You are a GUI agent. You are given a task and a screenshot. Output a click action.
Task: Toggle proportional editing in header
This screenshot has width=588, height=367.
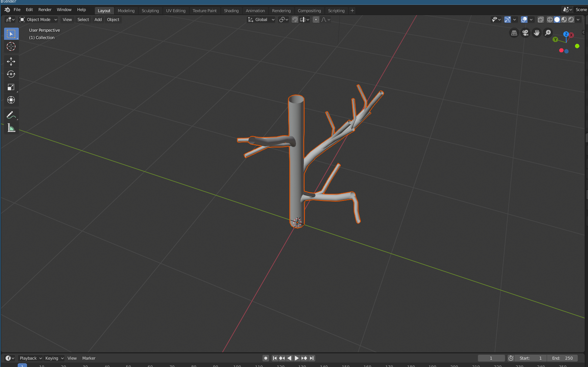[x=316, y=20]
